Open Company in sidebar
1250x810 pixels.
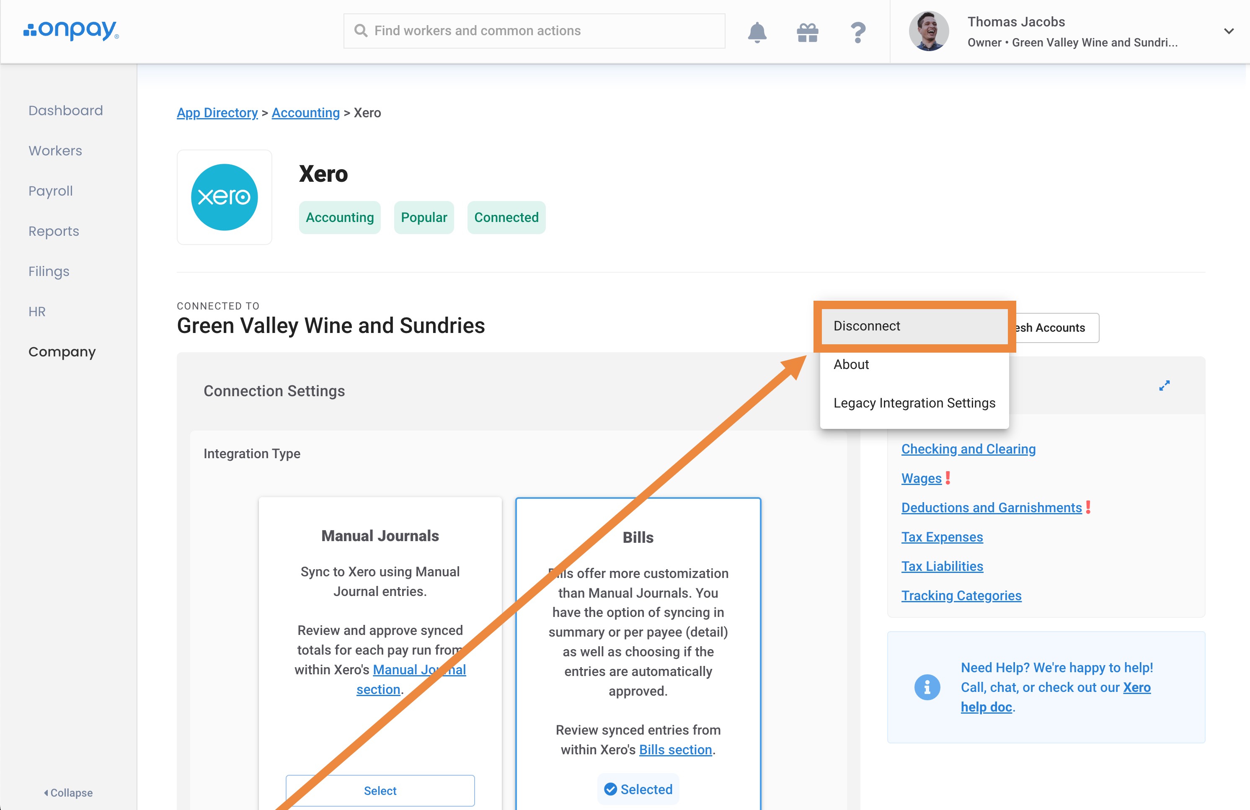[62, 352]
